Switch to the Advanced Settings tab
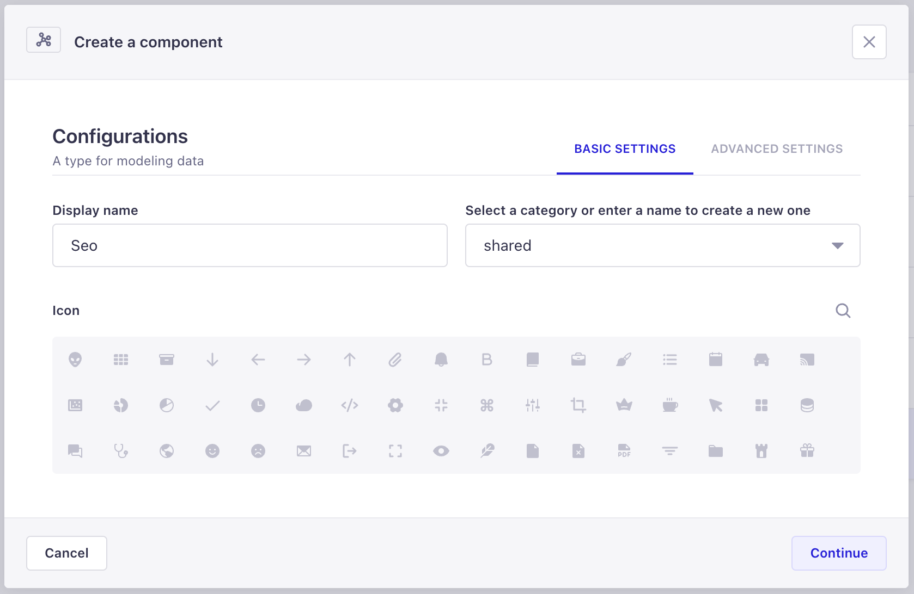 pyautogui.click(x=777, y=148)
